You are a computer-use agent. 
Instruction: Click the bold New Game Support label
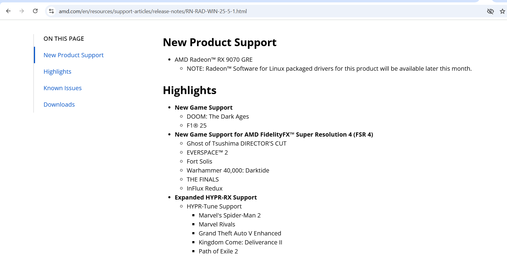(203, 108)
